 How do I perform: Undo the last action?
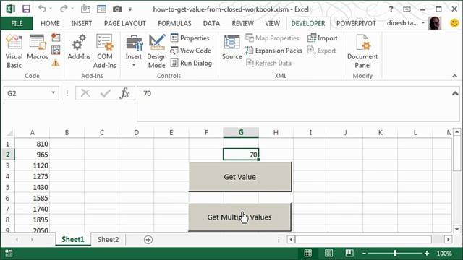pyautogui.click(x=42, y=9)
